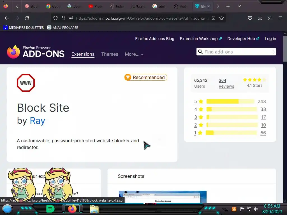
Task: Switch to the C:/User file tab
Action: (138, 6)
